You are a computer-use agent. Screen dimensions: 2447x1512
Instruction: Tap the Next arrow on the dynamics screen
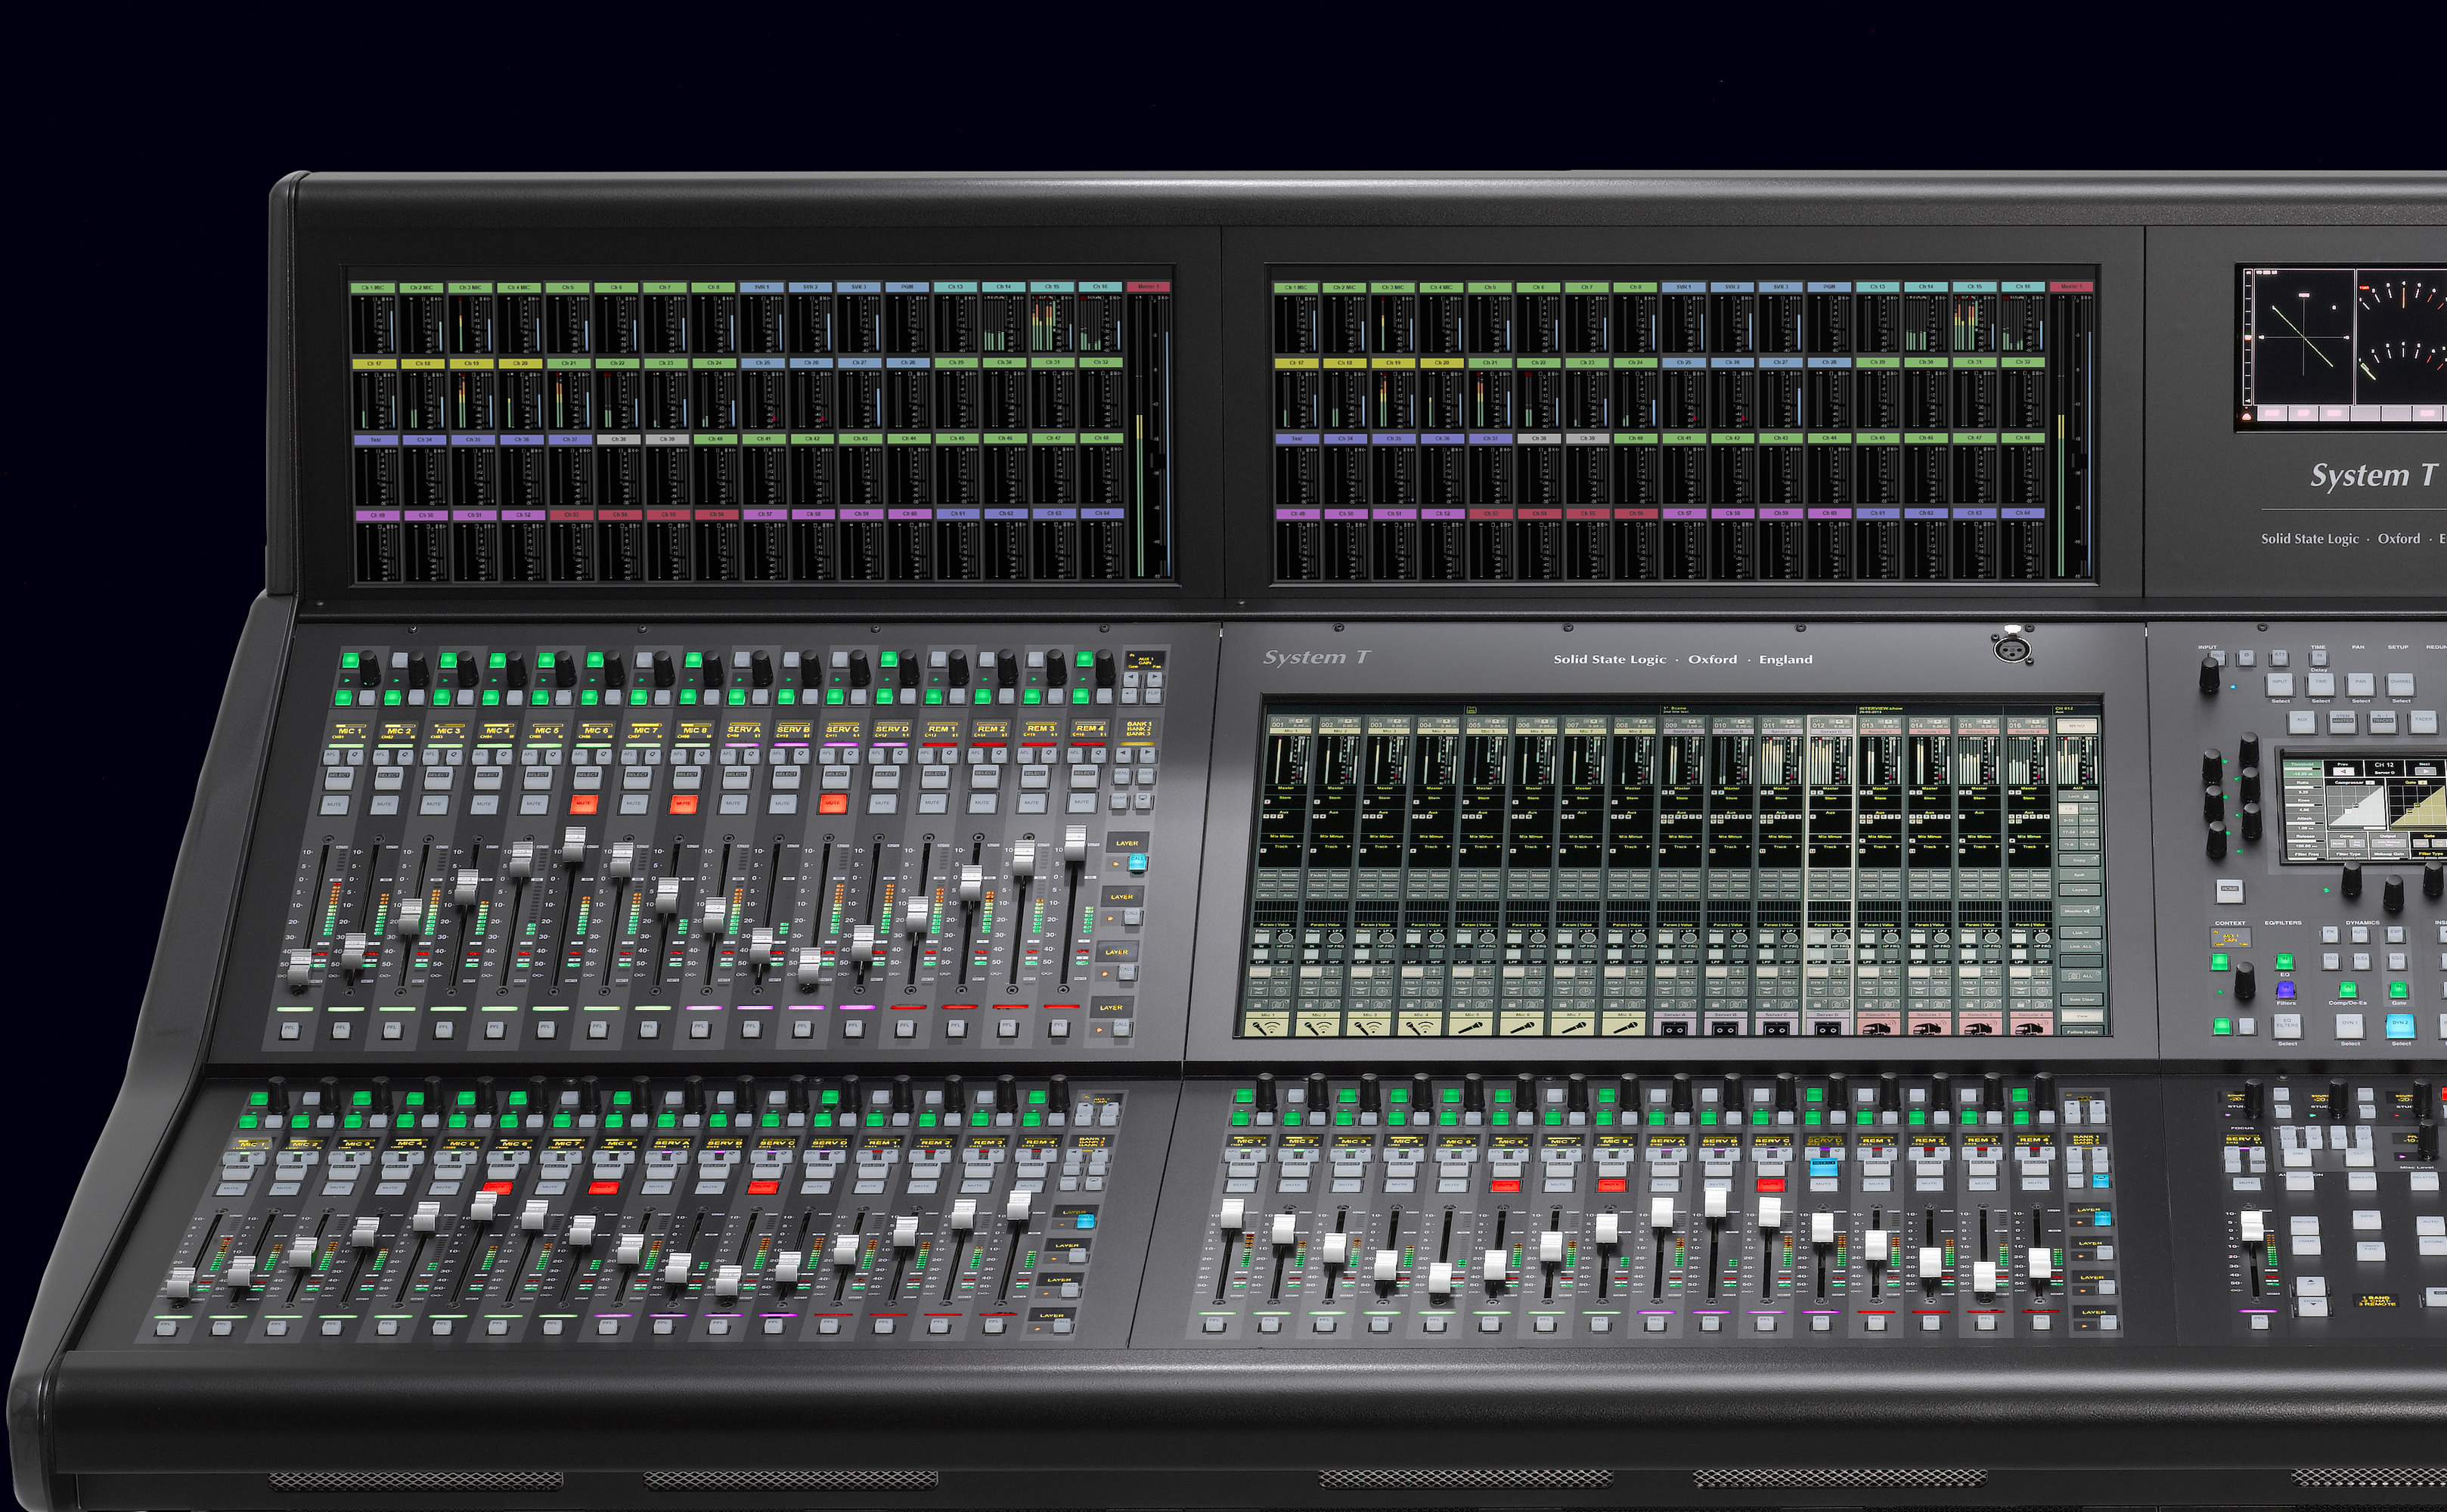click(2425, 772)
